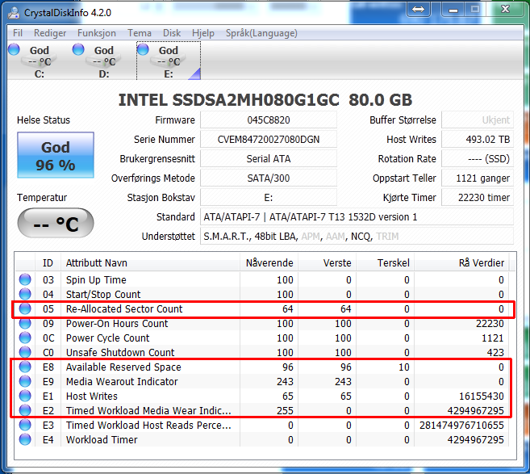Click the drive title INTEL SSDSA2MH080G1GC 80.0 GB
This screenshot has height=474, width=530.
pos(265,100)
